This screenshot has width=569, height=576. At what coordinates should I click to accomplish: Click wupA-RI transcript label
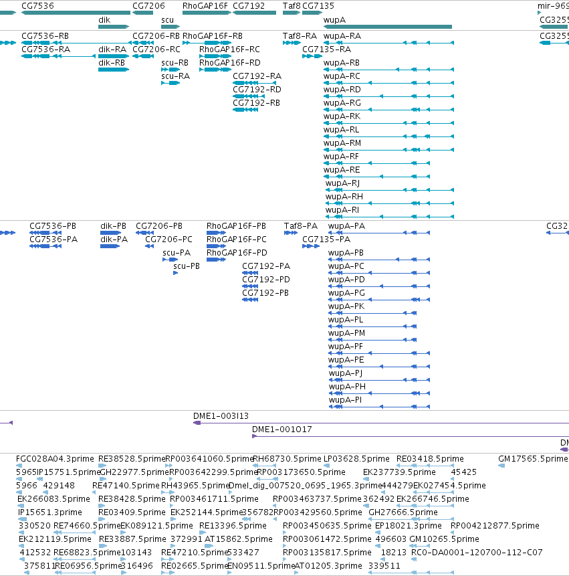(x=342, y=210)
